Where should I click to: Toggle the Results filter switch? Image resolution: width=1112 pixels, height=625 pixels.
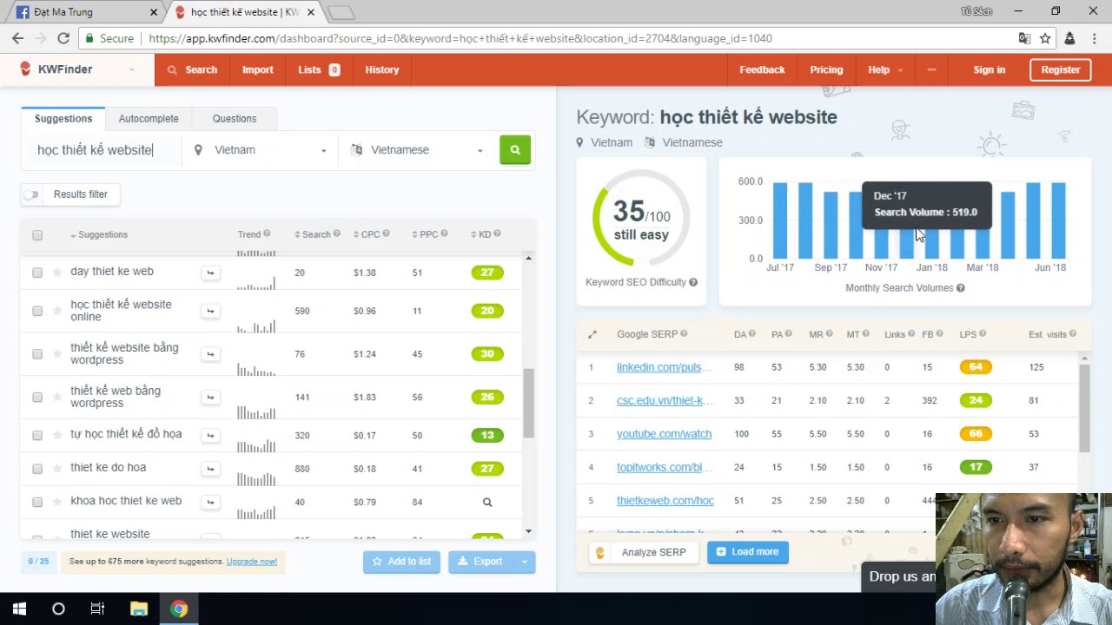[x=31, y=194]
